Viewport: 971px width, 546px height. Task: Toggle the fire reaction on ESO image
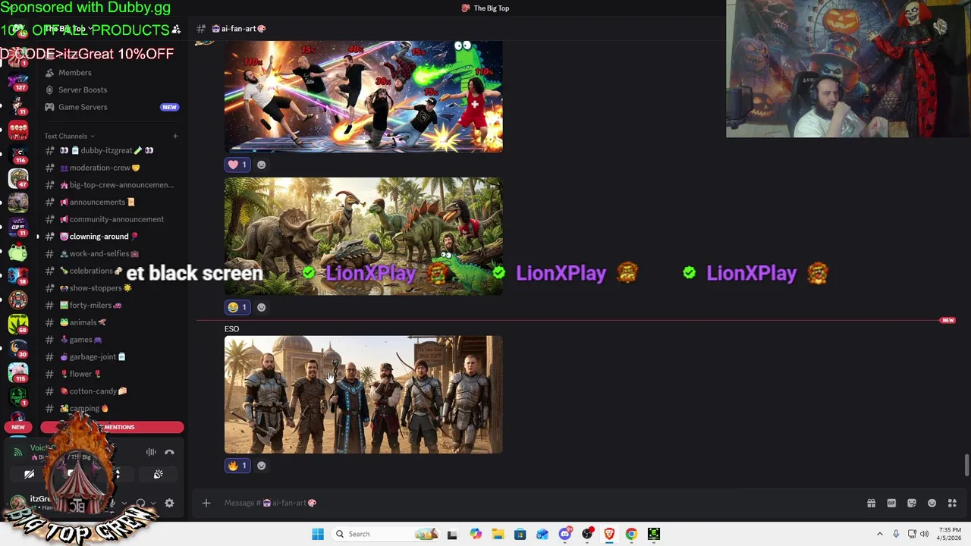(x=237, y=466)
